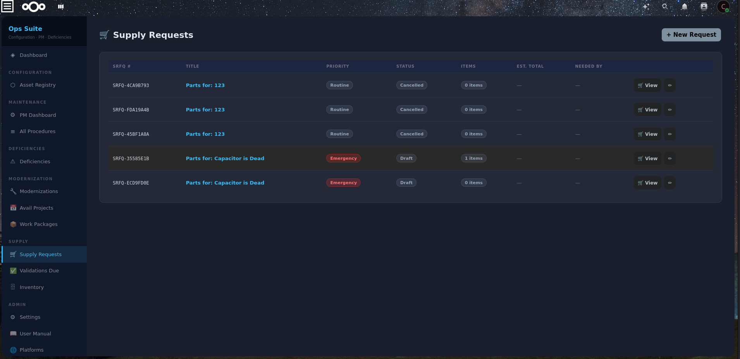Click Cancelled status badge of SRFQ-4CA9B793
This screenshot has width=740, height=359.
pos(411,85)
